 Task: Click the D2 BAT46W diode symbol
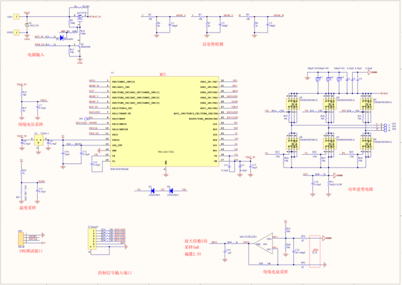pos(61,38)
